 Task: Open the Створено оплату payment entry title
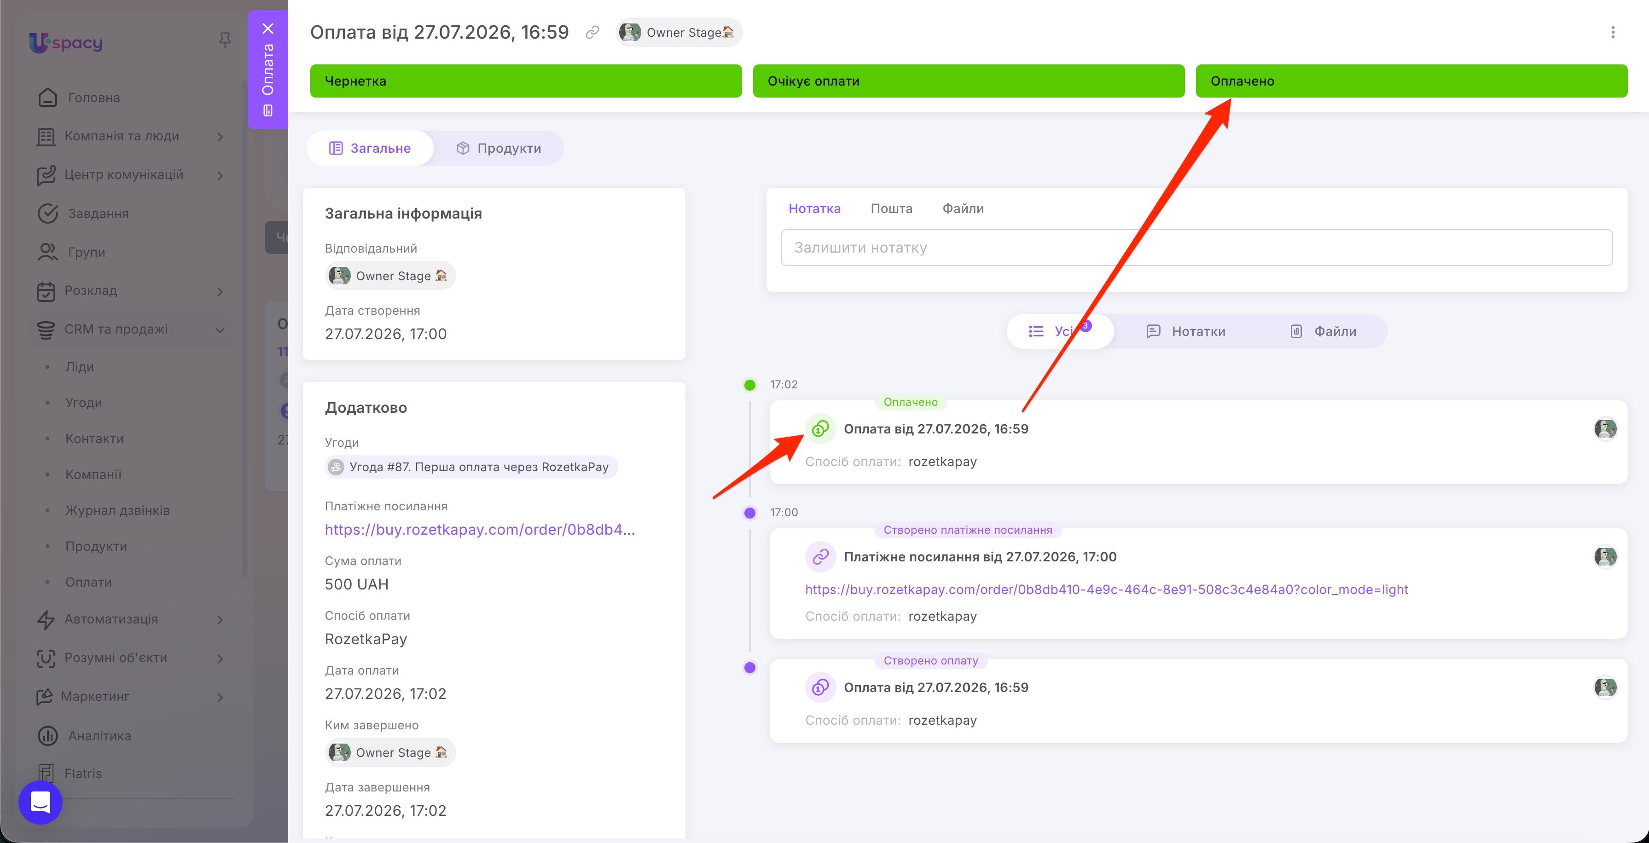coord(936,687)
